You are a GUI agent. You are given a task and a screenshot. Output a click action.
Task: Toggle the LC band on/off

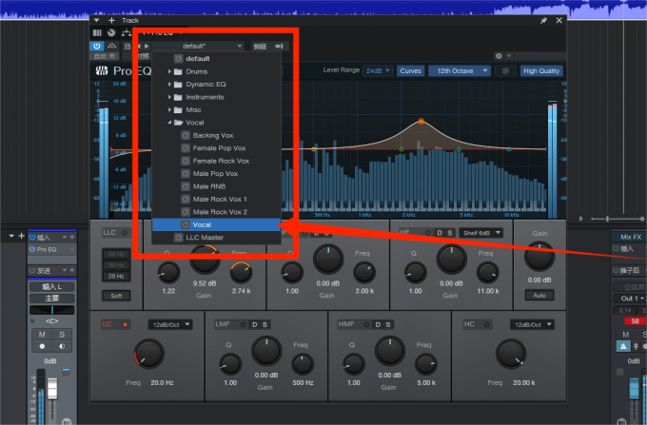125,324
